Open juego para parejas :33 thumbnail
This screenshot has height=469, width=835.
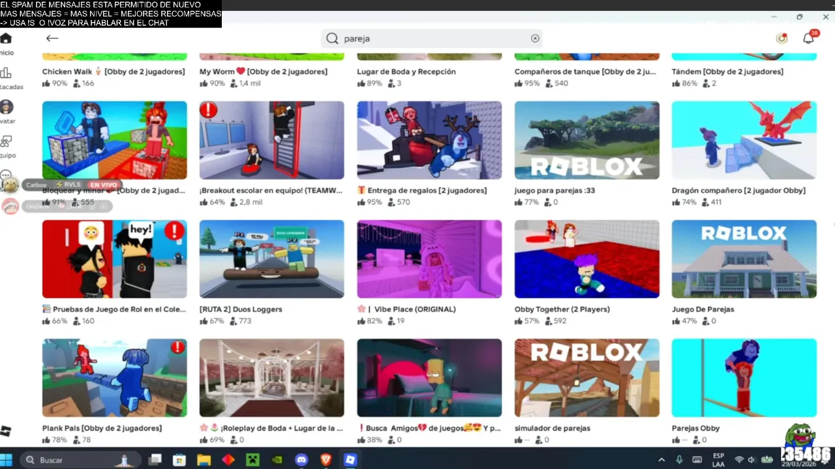tap(587, 140)
